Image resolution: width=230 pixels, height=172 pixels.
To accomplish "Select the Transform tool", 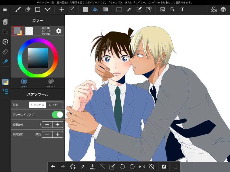I will tap(71, 9).
